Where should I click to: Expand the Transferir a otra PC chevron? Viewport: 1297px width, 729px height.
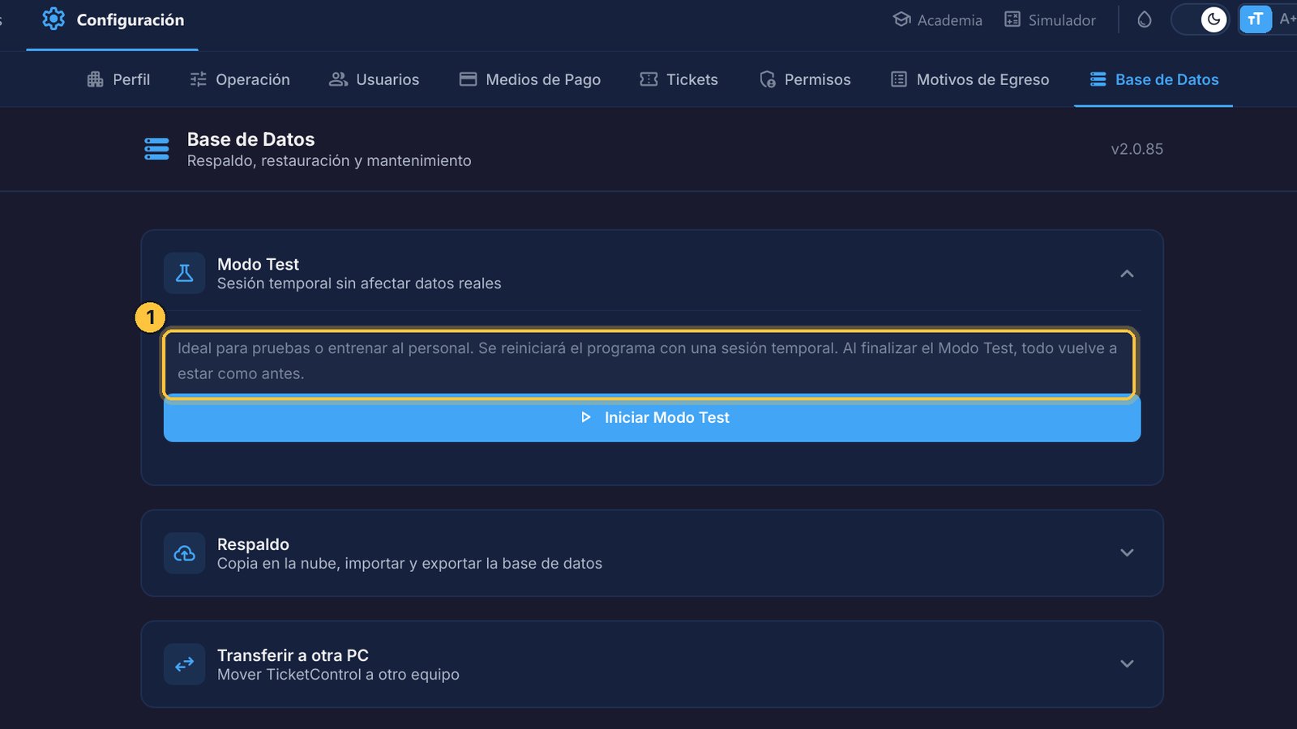(1127, 663)
